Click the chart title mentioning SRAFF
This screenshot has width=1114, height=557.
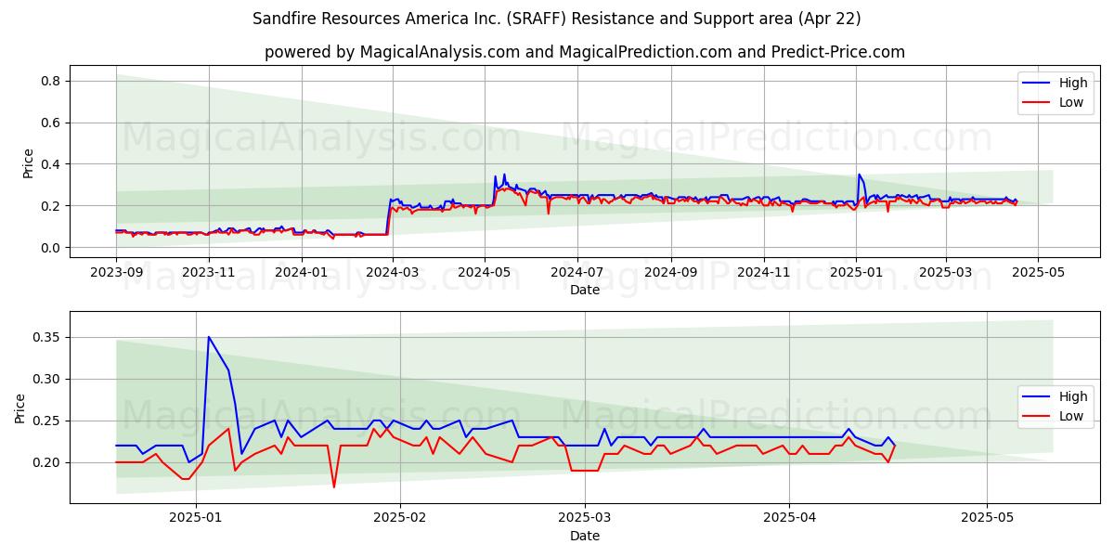tap(557, 19)
